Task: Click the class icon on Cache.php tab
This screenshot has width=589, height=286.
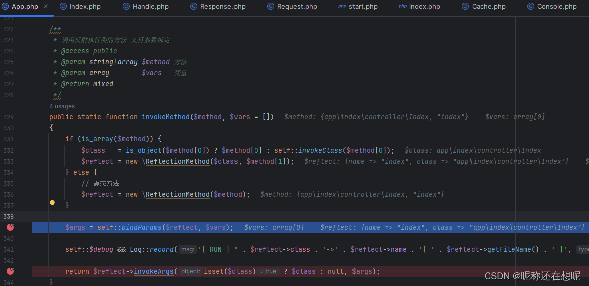Action: [465, 7]
